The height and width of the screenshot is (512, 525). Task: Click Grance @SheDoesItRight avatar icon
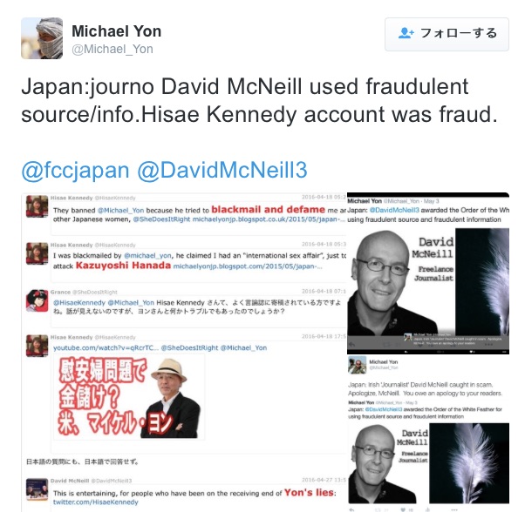pos(37,300)
